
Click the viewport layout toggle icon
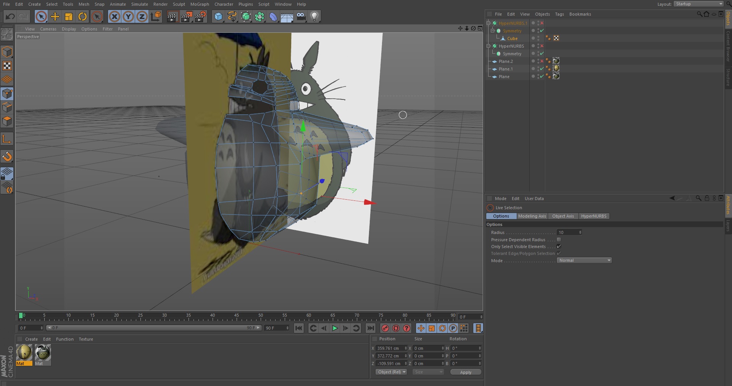pyautogui.click(x=480, y=29)
